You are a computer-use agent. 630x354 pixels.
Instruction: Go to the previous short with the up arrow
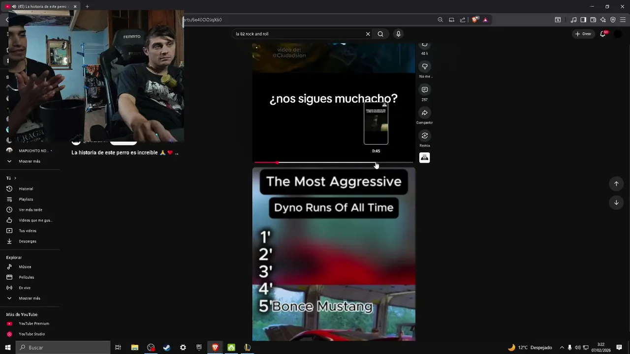point(616,183)
